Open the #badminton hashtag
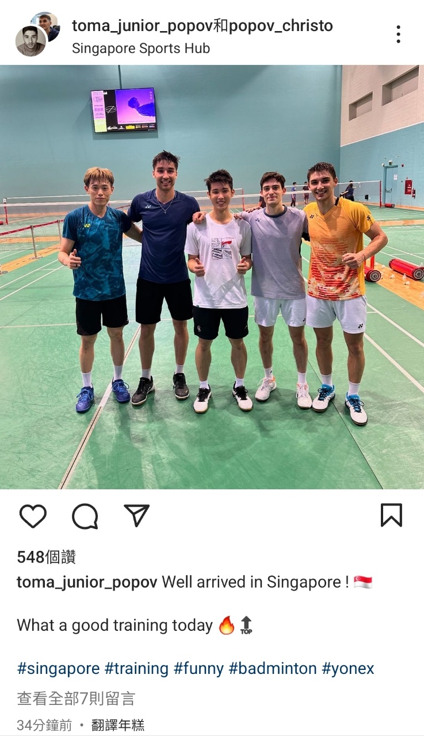The image size is (424, 736). [273, 668]
